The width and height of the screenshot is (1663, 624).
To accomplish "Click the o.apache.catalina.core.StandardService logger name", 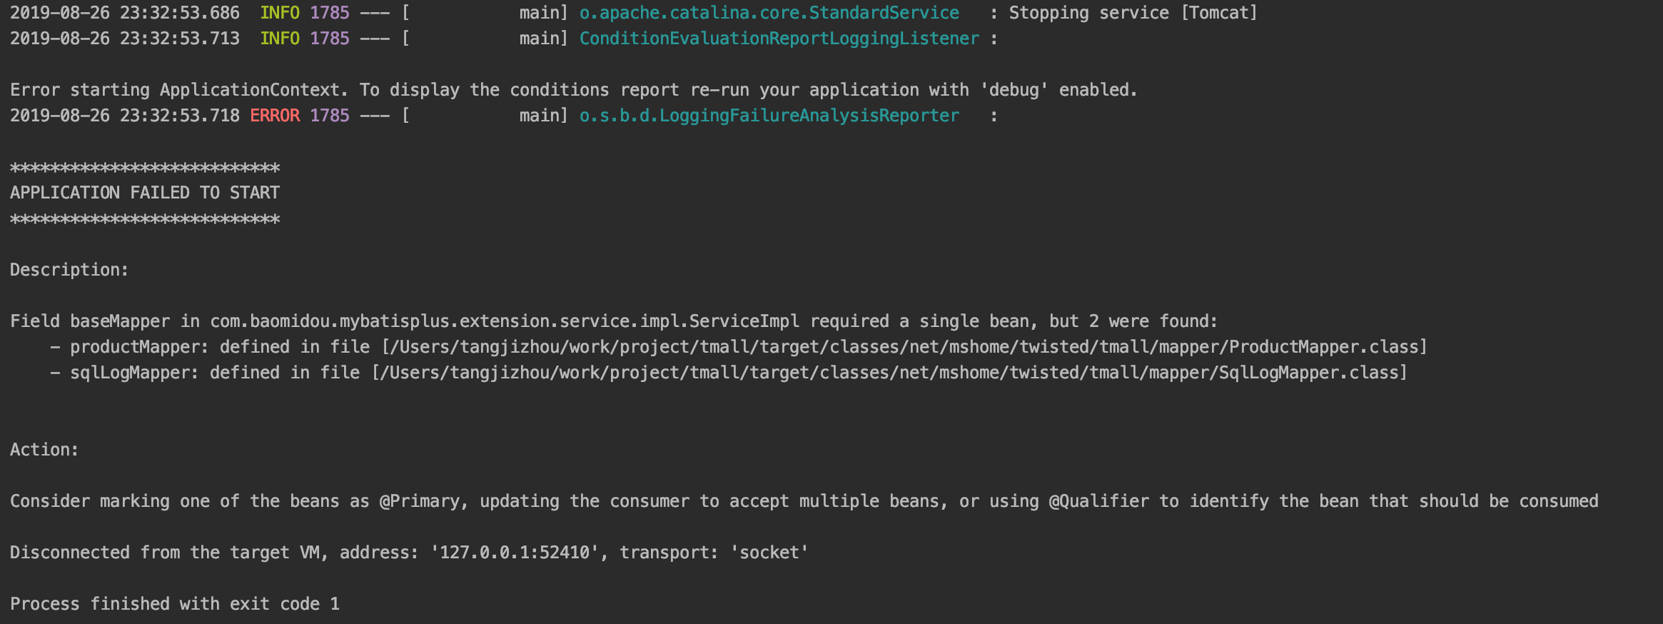I will [x=769, y=13].
